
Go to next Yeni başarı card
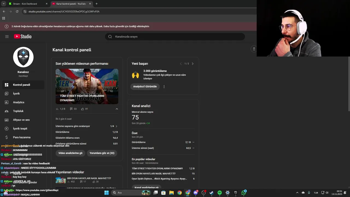click(192, 64)
